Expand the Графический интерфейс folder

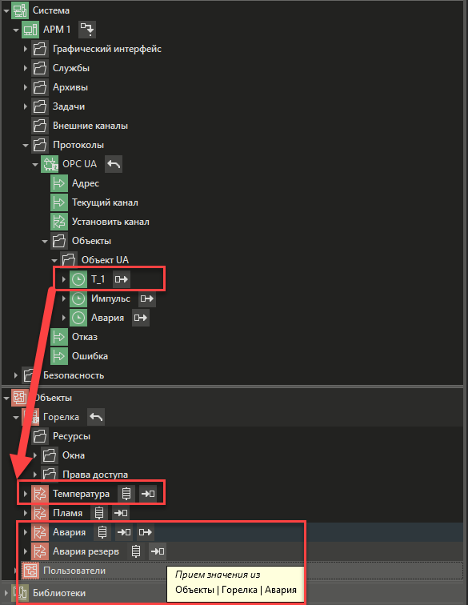26,49
